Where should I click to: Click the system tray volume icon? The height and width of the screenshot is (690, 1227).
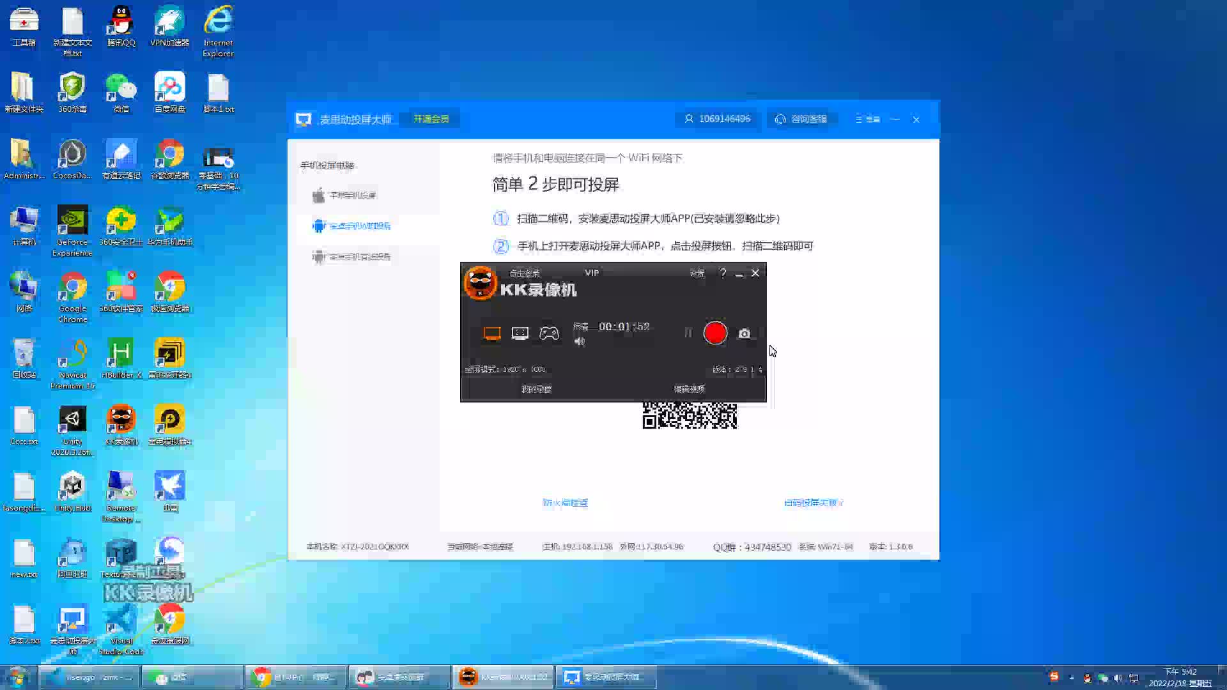[1118, 678]
